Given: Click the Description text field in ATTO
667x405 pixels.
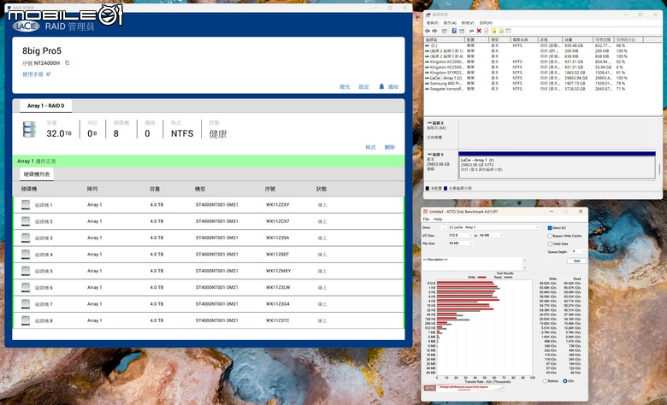Looking at the screenshot, I should (472, 263).
